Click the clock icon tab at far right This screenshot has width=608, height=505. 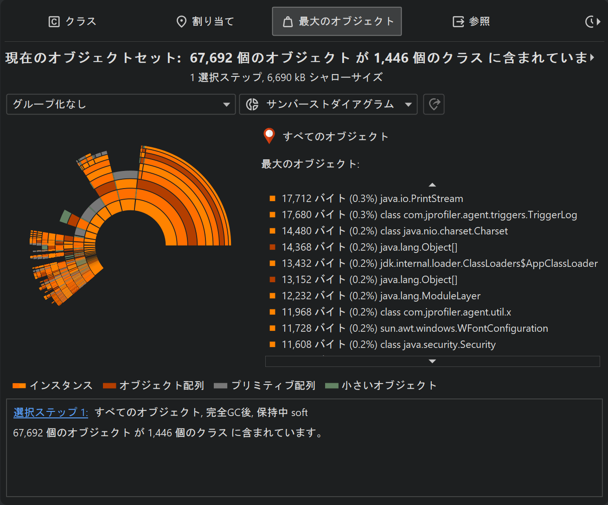(591, 22)
